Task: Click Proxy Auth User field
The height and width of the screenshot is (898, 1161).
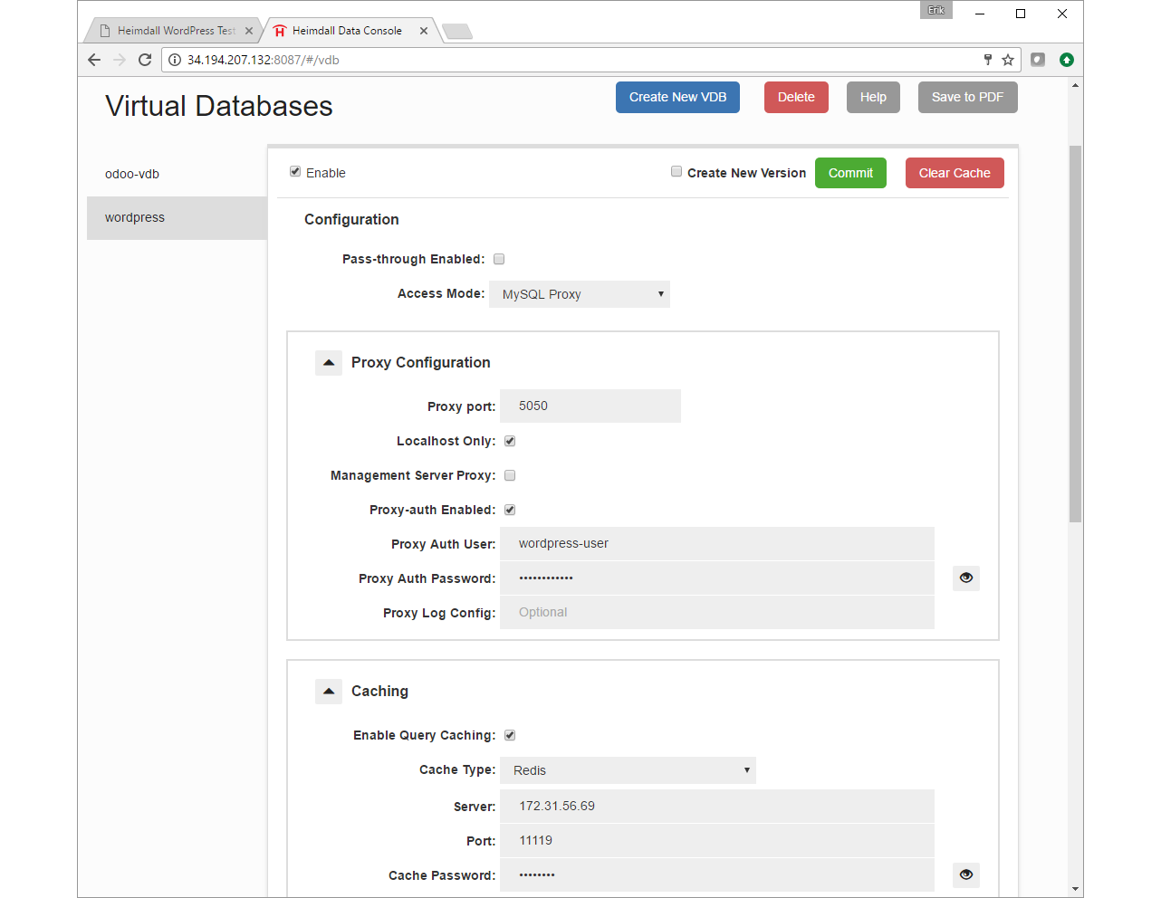Action: point(717,543)
